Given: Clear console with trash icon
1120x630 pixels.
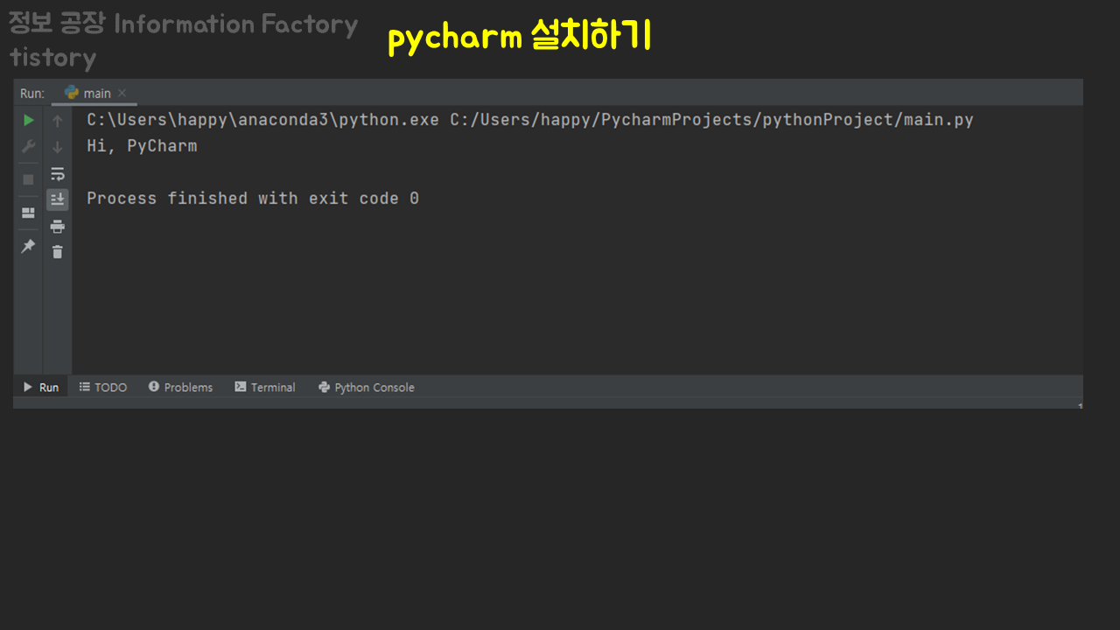Looking at the screenshot, I should [x=58, y=252].
